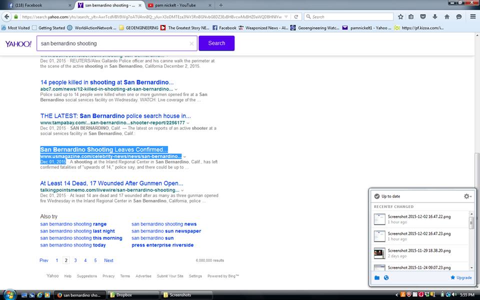This screenshot has height=300, width=480.
Task: Click Prev results page link
Action: click(x=44, y=260)
